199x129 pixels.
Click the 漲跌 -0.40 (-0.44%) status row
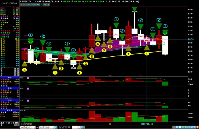(10, 123)
